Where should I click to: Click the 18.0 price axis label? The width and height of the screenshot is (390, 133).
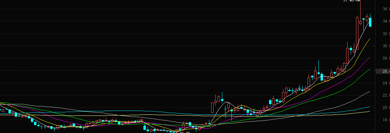click(x=386, y=120)
